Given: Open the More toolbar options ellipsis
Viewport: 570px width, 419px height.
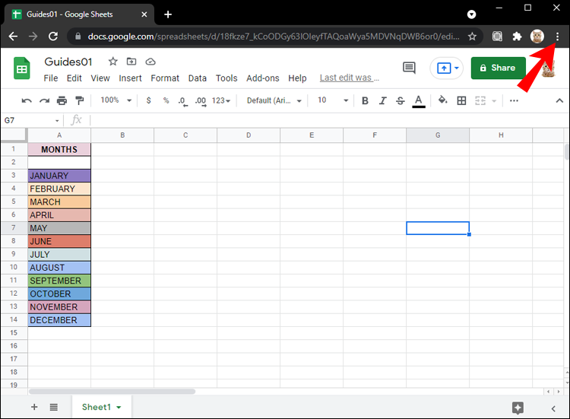Looking at the screenshot, I should [514, 100].
